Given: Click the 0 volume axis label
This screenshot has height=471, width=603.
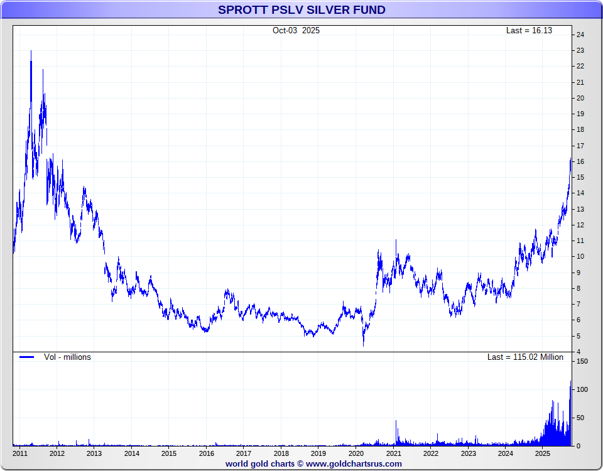Looking at the screenshot, I should [579, 446].
